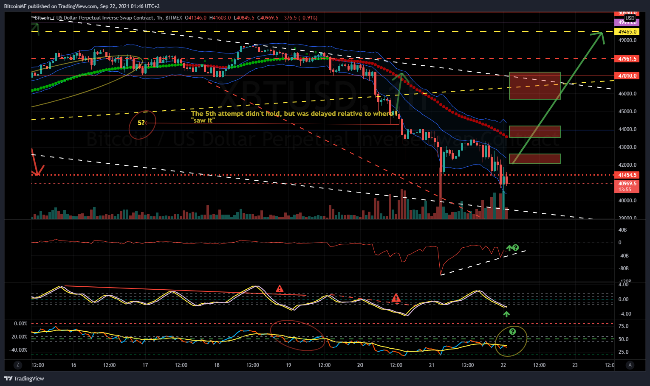This screenshot has height=386, width=650.
Task: Click the USD currency label
Action: click(x=630, y=18)
